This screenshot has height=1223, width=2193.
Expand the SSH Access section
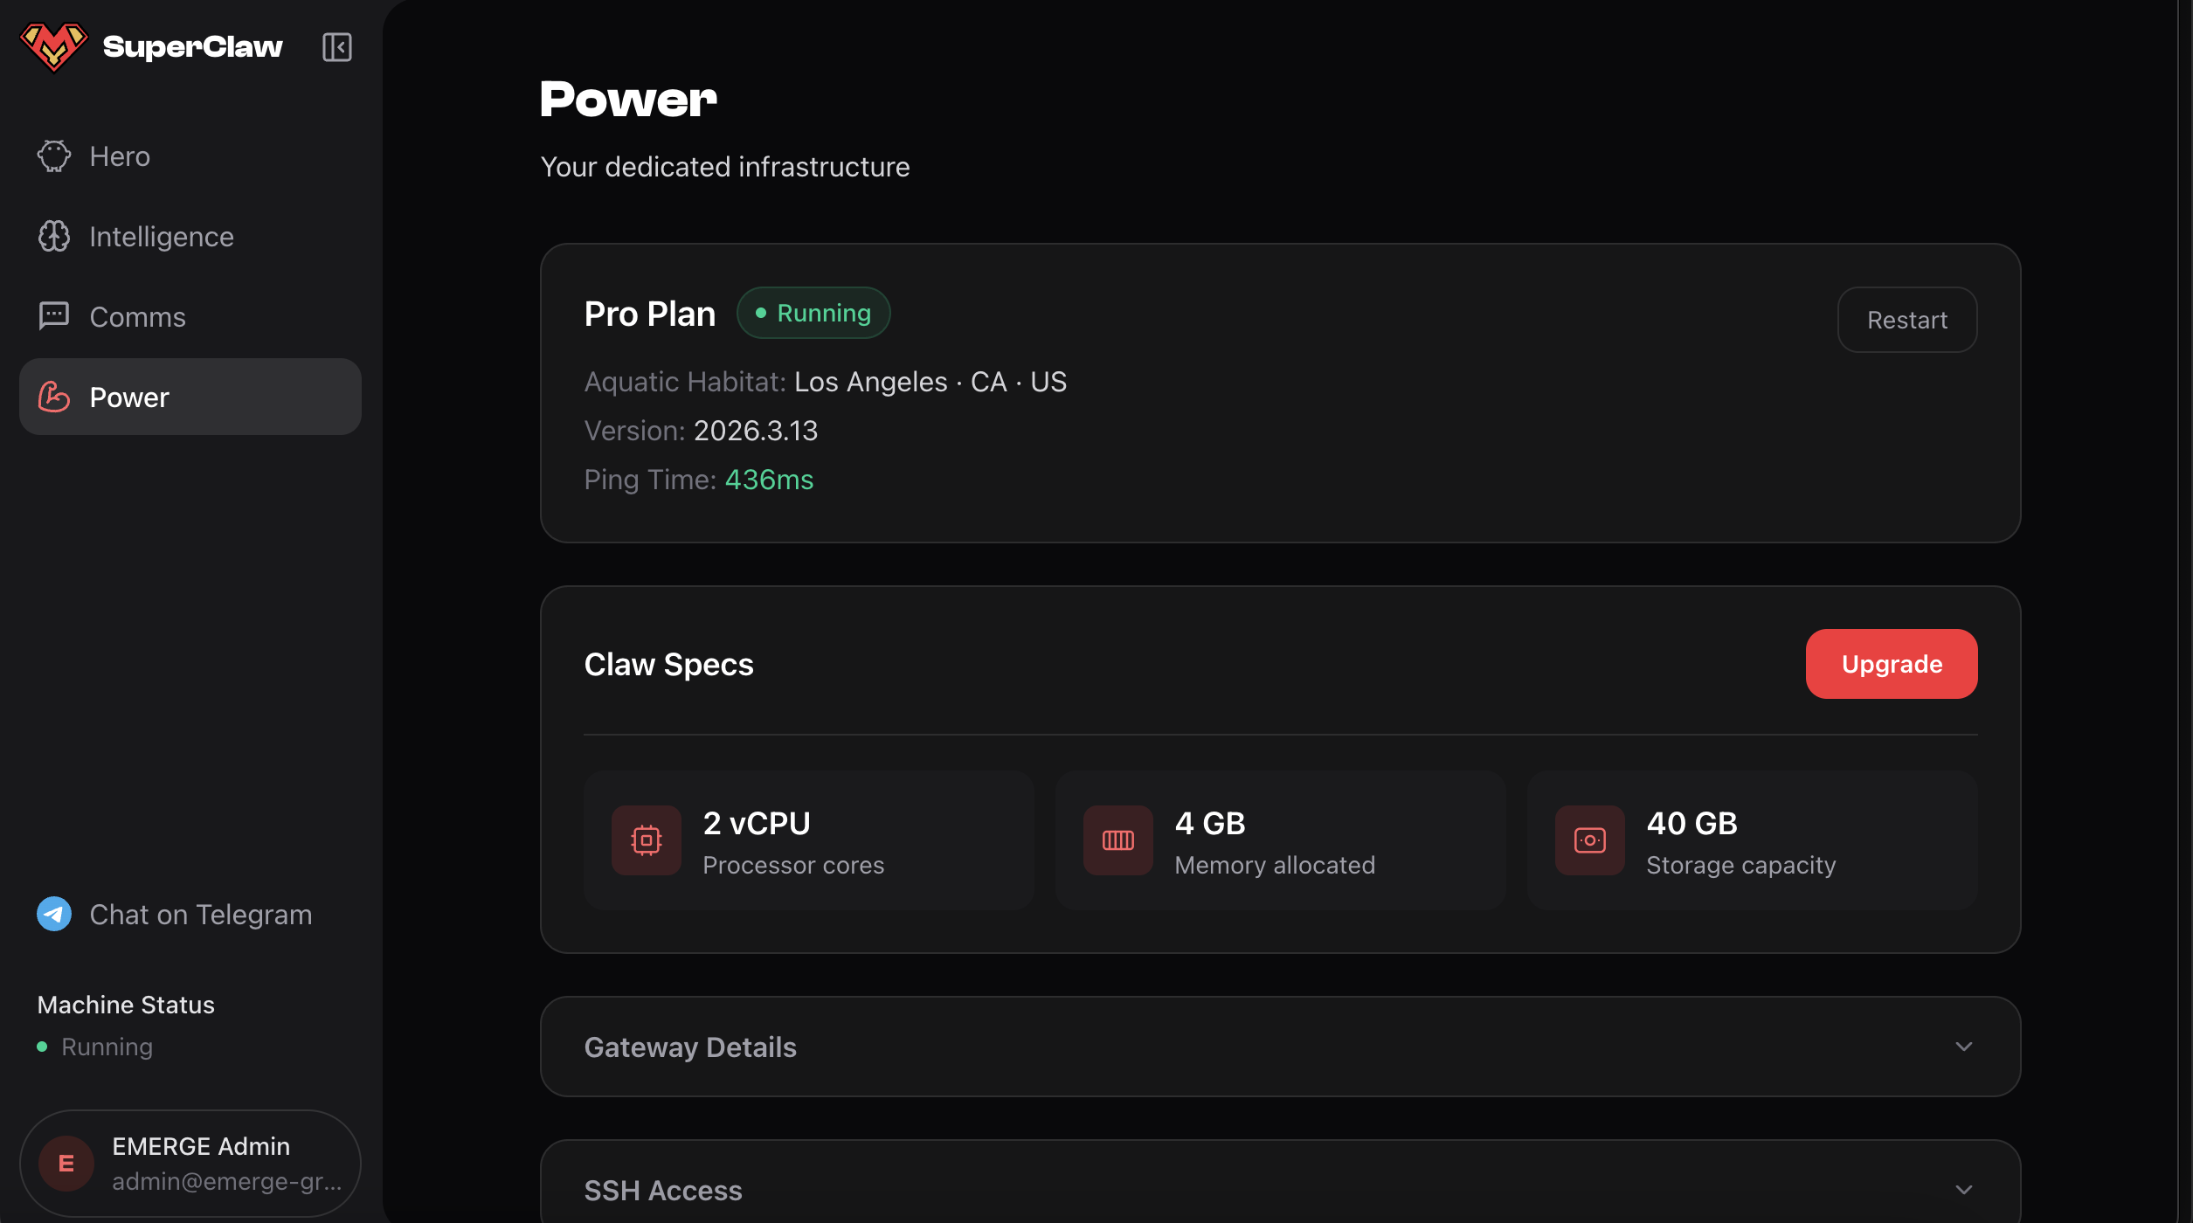pos(1279,1190)
